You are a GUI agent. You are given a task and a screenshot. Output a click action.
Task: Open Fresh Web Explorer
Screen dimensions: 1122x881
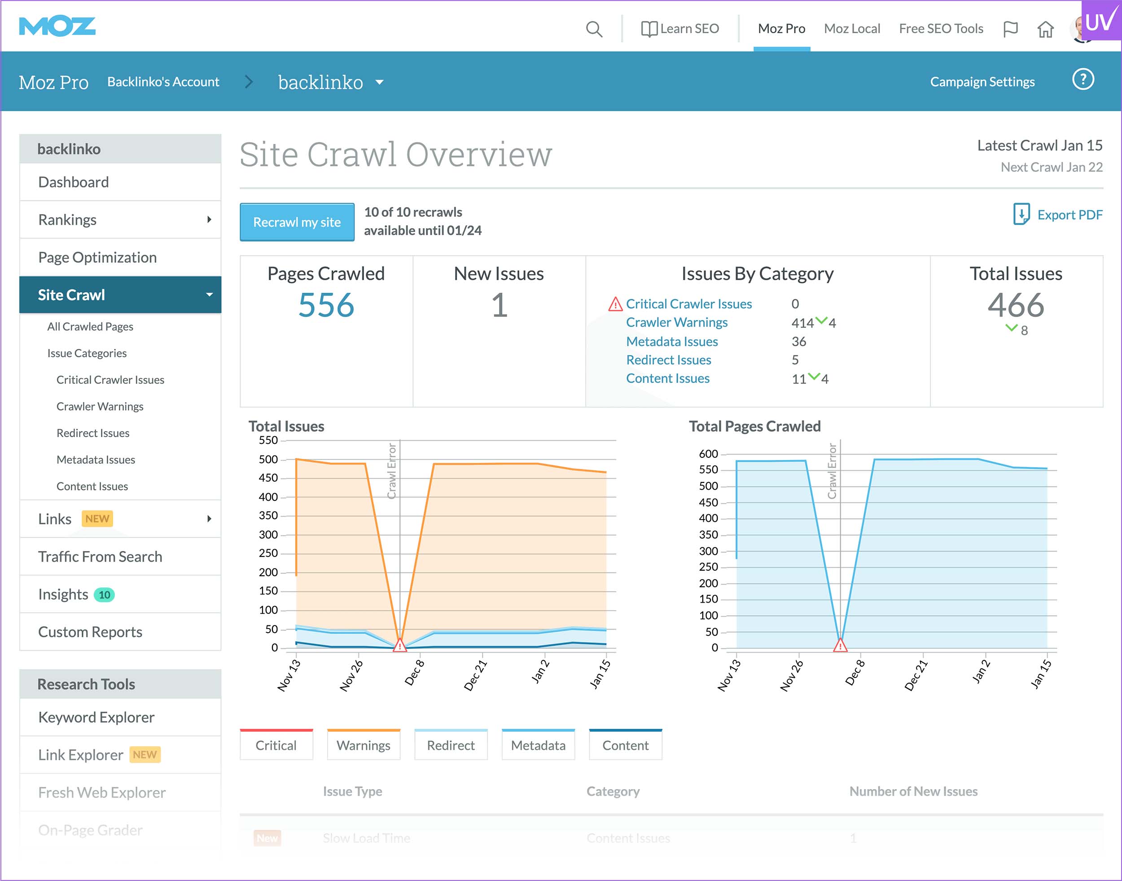tap(120, 793)
